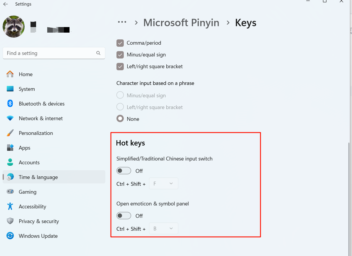Open Network & internet wifi icon

tap(10, 118)
